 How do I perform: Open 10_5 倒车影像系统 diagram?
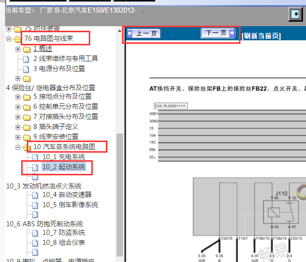[70, 205]
